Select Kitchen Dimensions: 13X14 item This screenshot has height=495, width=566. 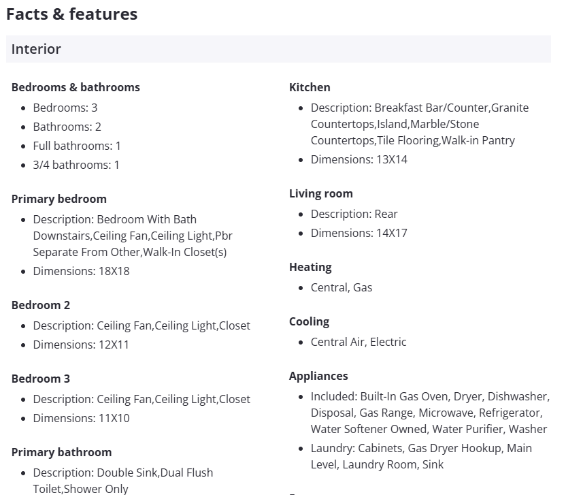click(359, 159)
